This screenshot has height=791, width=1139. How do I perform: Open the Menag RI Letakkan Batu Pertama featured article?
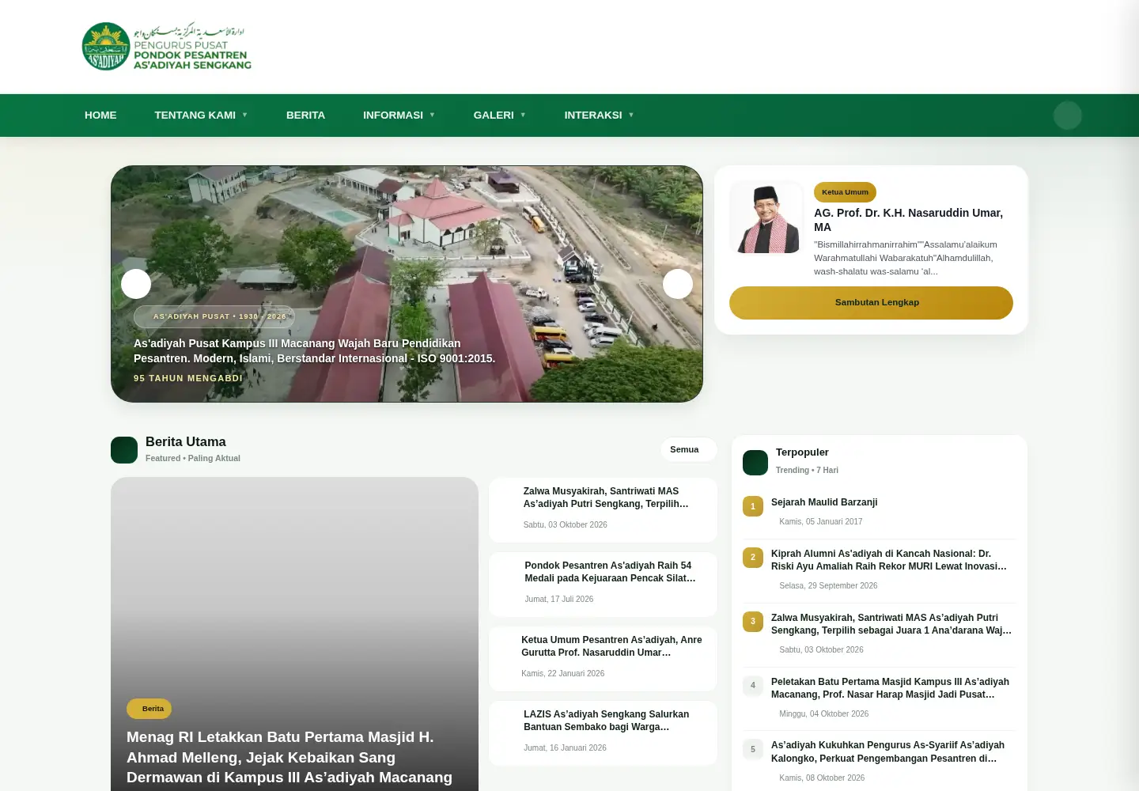289,757
